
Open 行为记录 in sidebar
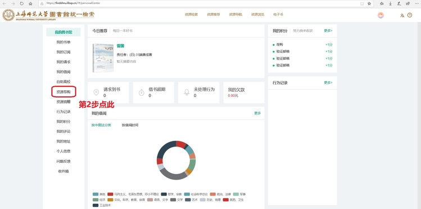click(64, 112)
